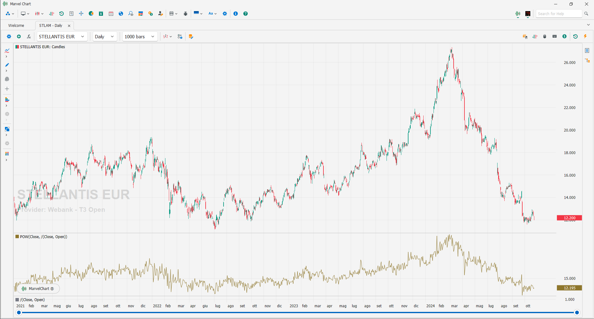Viewport: 594px width, 319px height.
Task: Click the colored layout blocks icon
Action: point(141,14)
